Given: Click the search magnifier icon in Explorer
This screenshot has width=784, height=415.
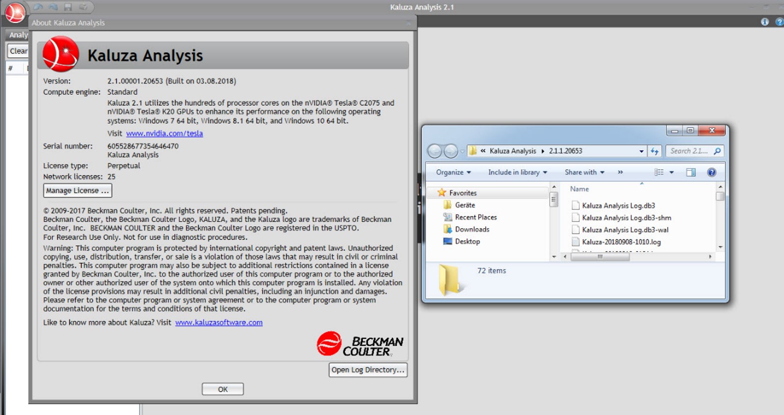Looking at the screenshot, I should (717, 151).
